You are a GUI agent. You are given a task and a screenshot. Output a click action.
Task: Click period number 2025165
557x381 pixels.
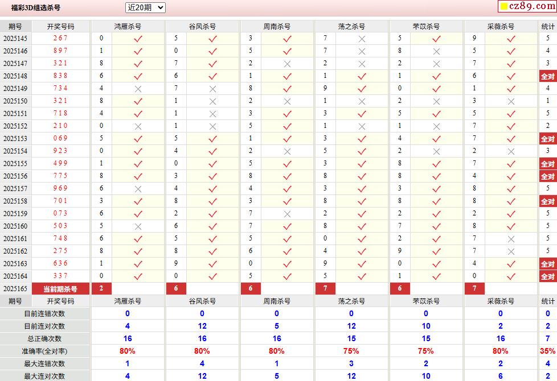[15, 289]
